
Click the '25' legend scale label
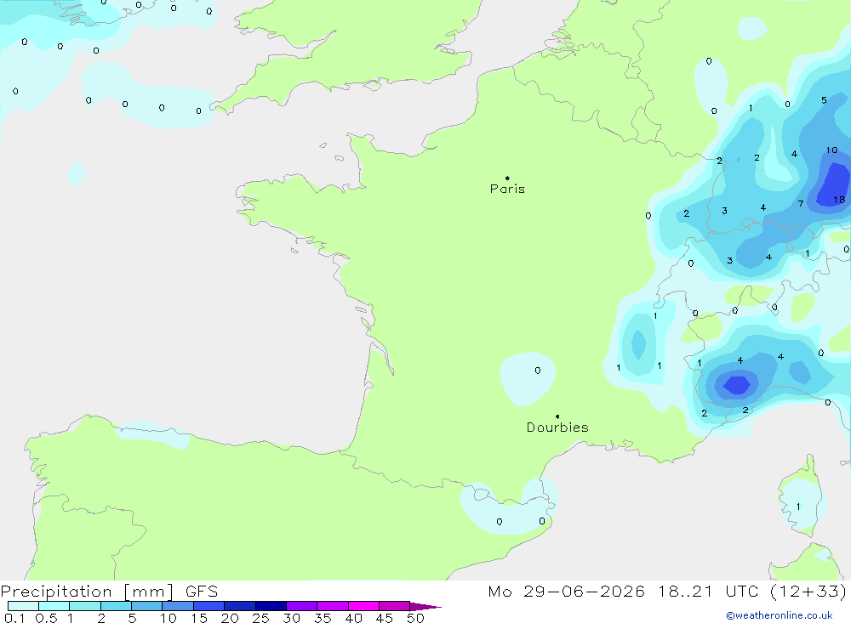(261, 618)
